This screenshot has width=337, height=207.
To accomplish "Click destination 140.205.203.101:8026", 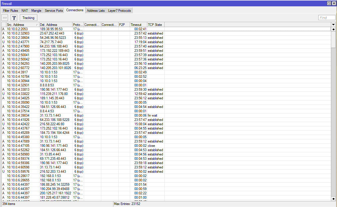I will pos(56,68).
